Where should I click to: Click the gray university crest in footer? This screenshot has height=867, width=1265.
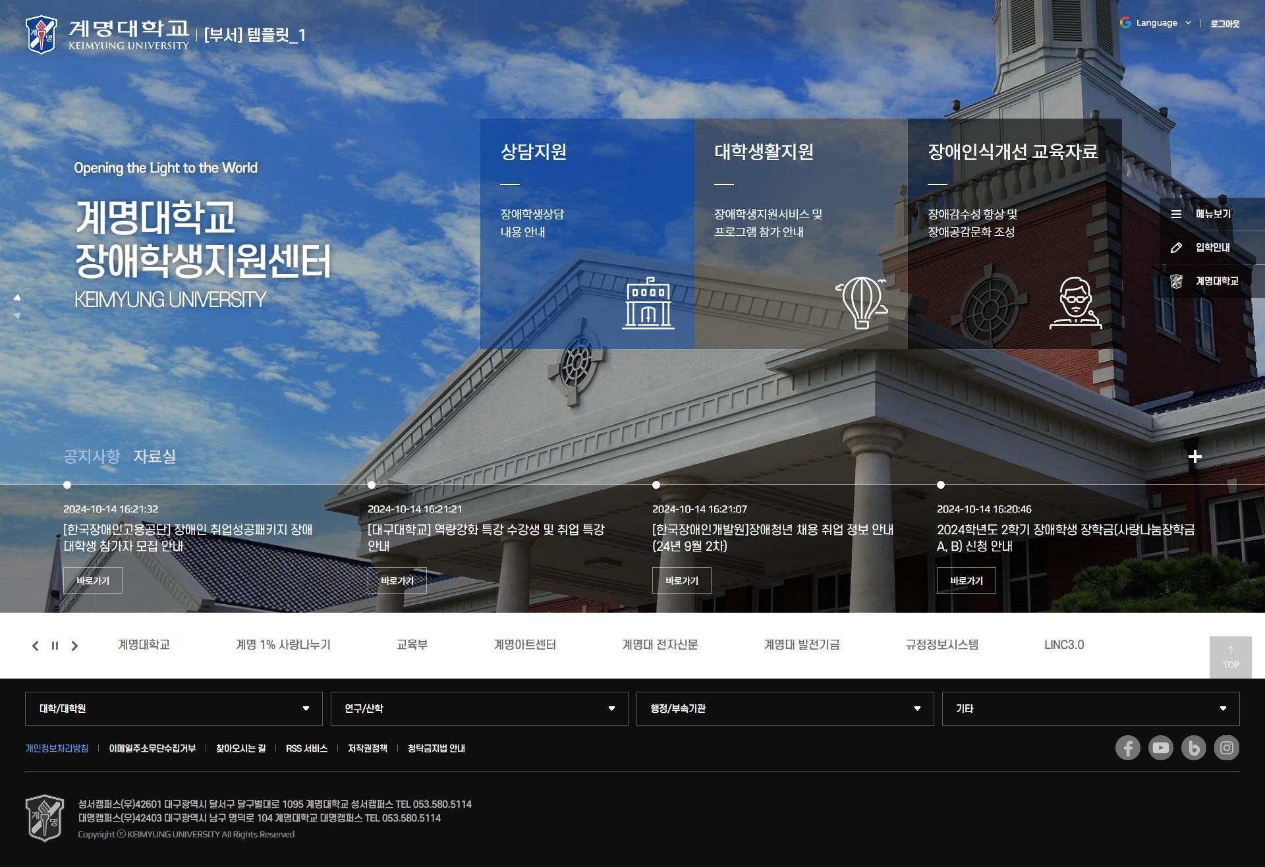(45, 818)
